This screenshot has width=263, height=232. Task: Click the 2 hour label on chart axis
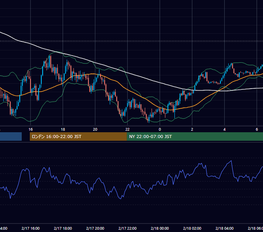[x=192, y=130]
